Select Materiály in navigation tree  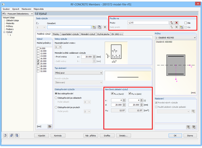click(10, 23)
